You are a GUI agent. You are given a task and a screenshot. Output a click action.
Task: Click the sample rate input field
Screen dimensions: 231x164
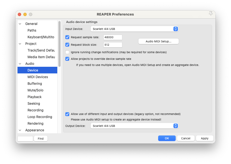[113, 37]
